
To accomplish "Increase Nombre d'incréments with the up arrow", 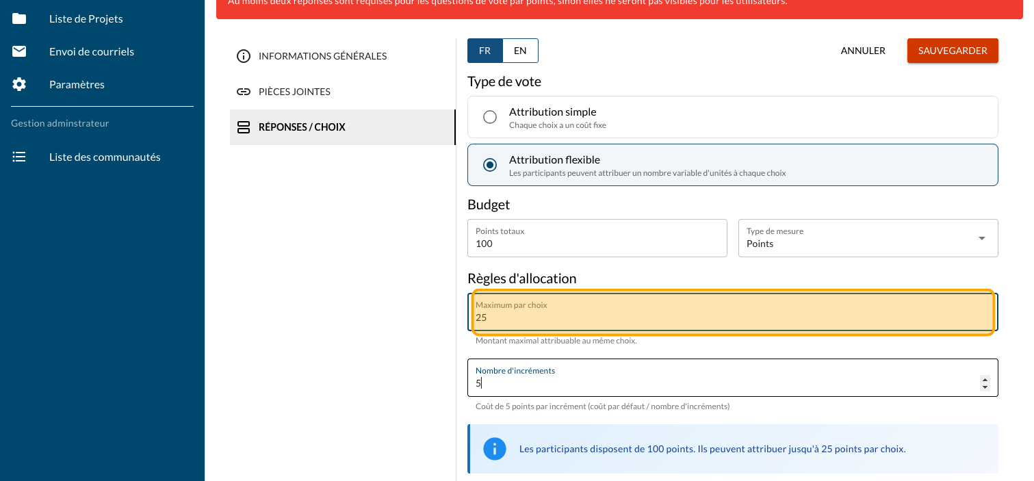I will pos(985,379).
